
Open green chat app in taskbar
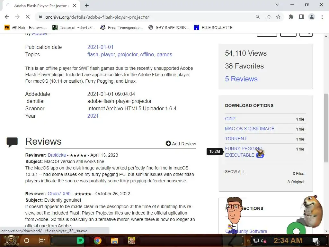(80, 241)
